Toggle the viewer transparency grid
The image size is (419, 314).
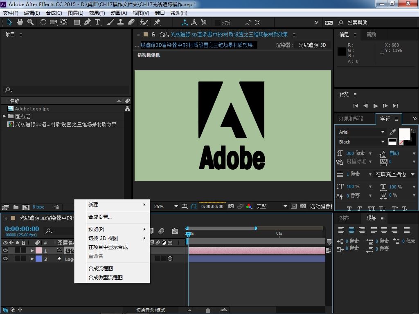pyautogui.click(x=303, y=206)
